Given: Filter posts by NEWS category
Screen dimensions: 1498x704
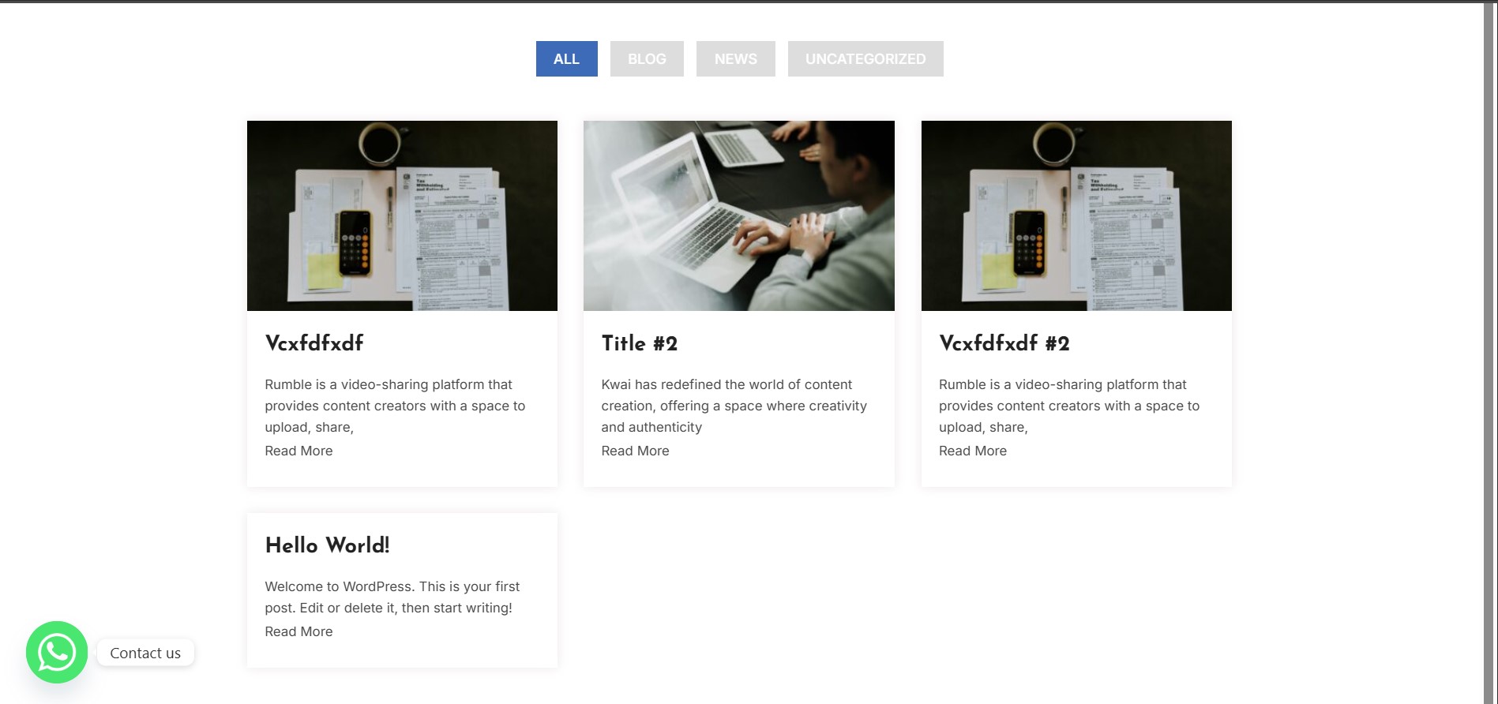Looking at the screenshot, I should coord(736,59).
